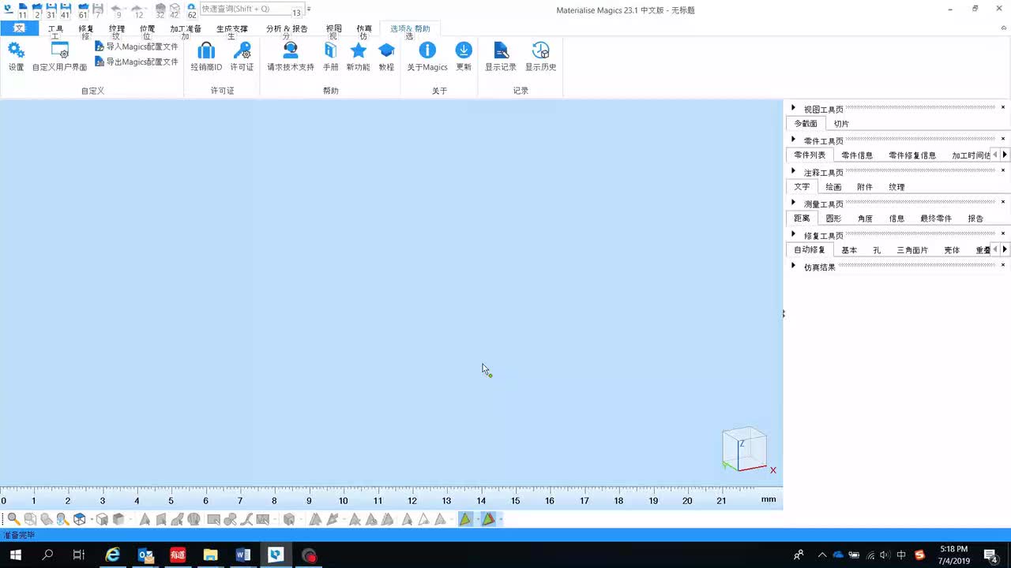
Task: Click quick access icon labeled 11
Action: click(22, 10)
